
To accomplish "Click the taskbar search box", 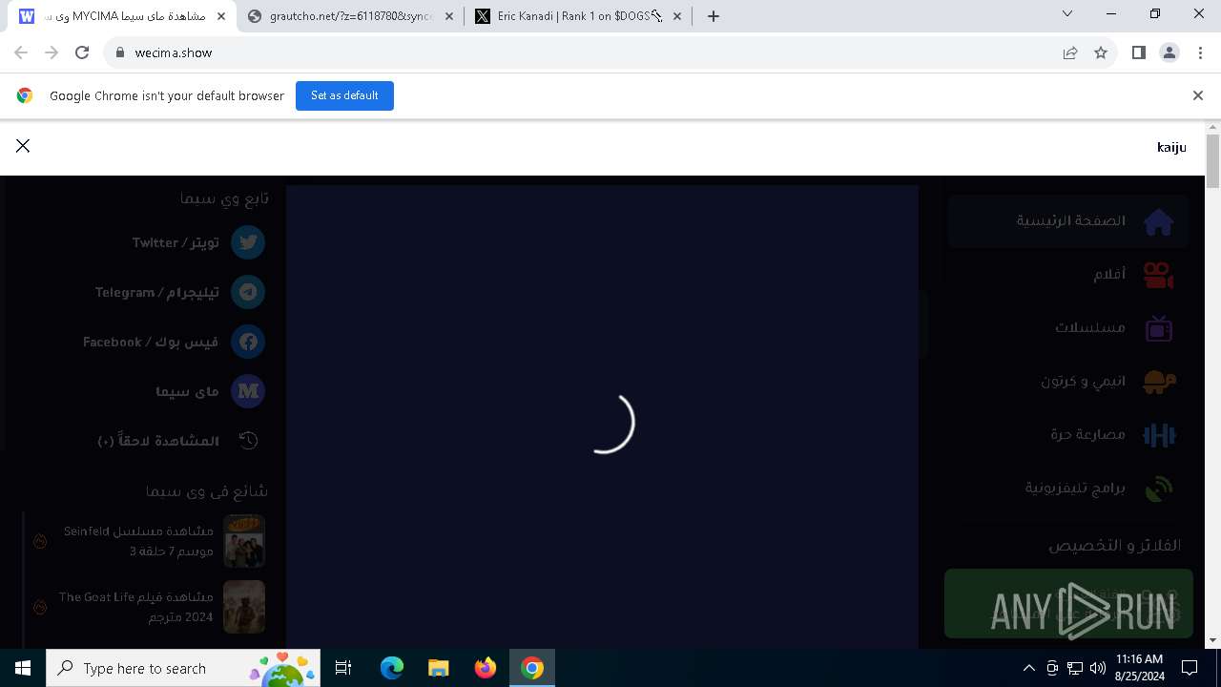I will click(184, 668).
